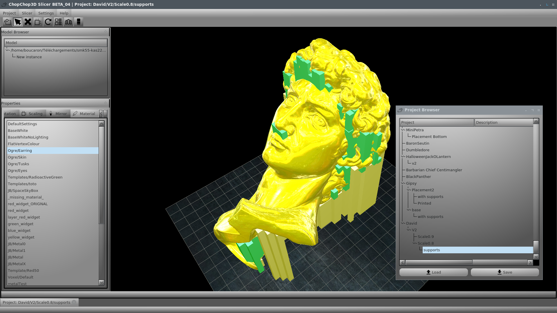Click the Project Browser title icon

coord(400,110)
